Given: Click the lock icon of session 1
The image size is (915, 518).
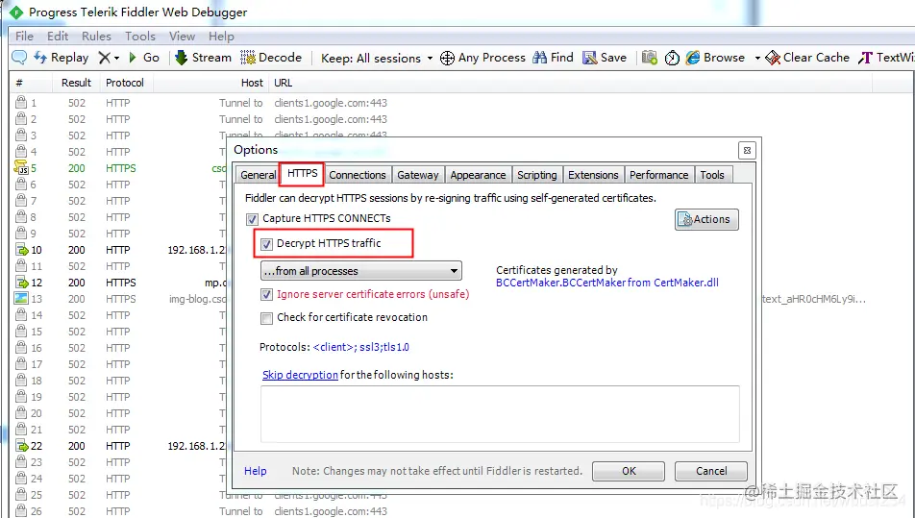Looking at the screenshot, I should tap(21, 103).
